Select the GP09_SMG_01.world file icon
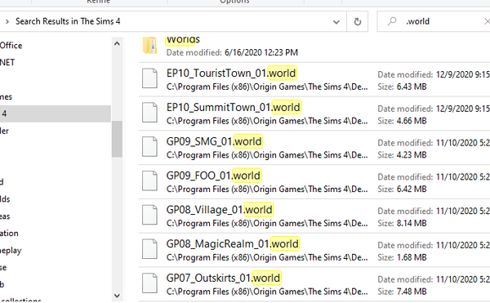 [149, 146]
